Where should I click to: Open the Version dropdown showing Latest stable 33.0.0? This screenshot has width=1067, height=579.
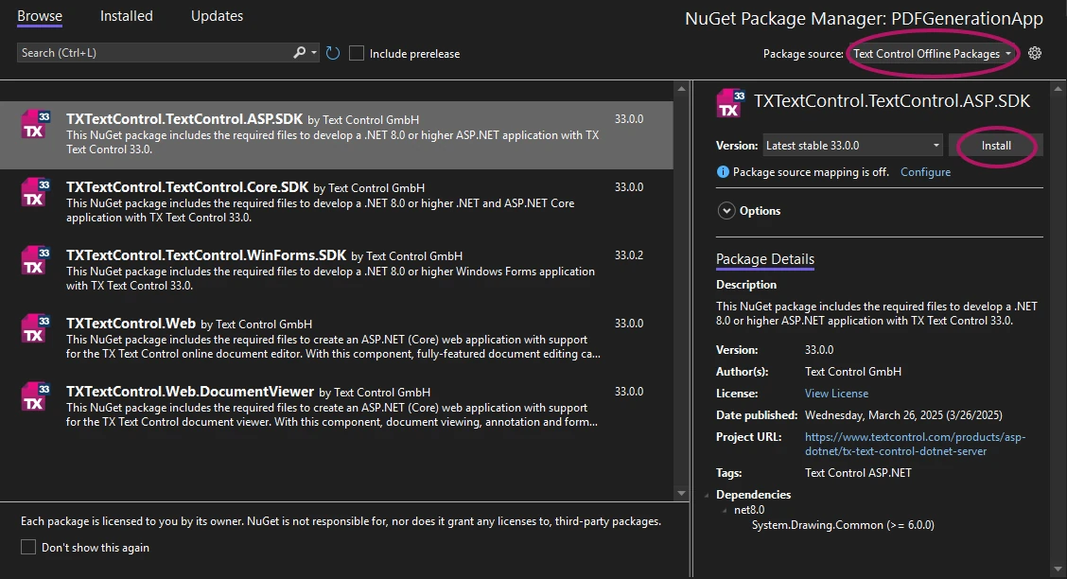853,146
